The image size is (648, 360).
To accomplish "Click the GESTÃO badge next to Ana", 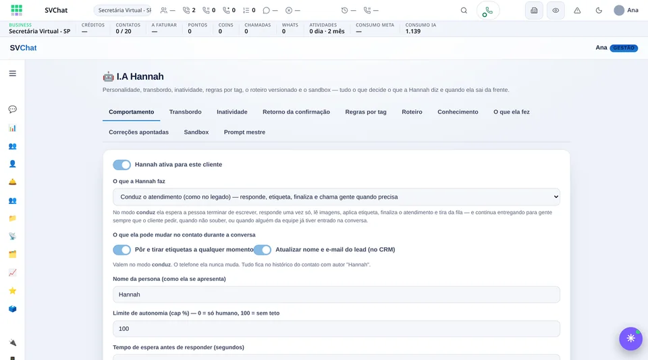I will pos(624,48).
